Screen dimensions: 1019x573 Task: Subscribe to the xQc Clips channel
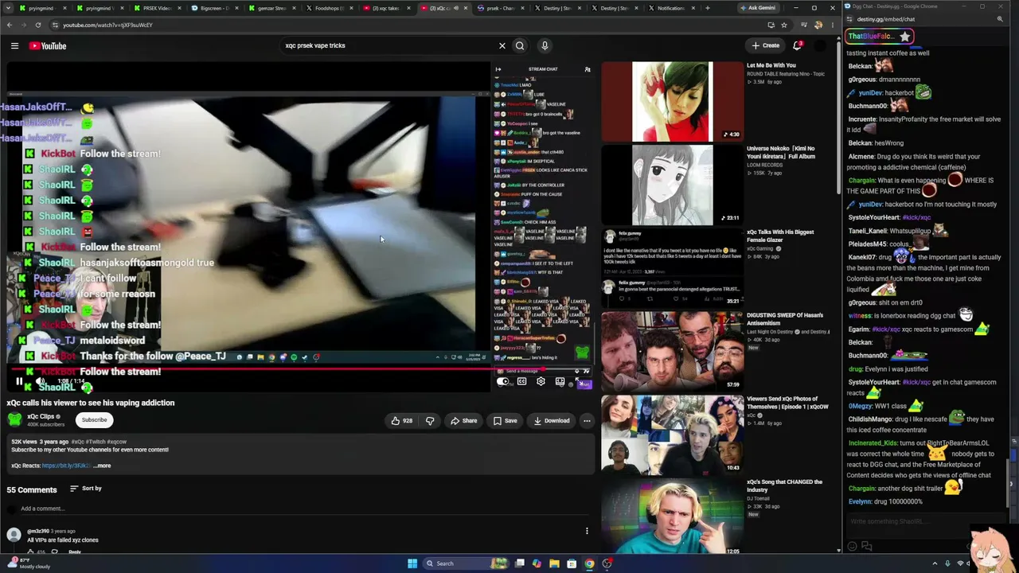click(94, 419)
